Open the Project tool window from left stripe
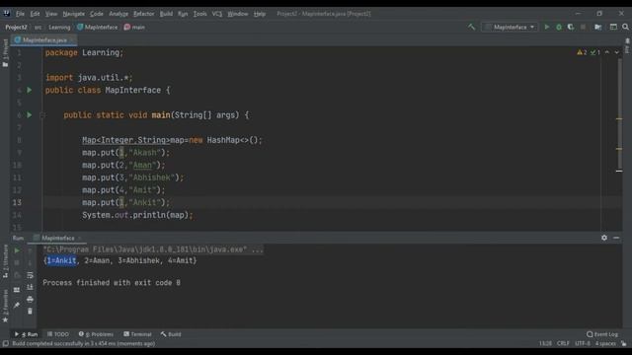This screenshot has width=632, height=355. click(5, 53)
